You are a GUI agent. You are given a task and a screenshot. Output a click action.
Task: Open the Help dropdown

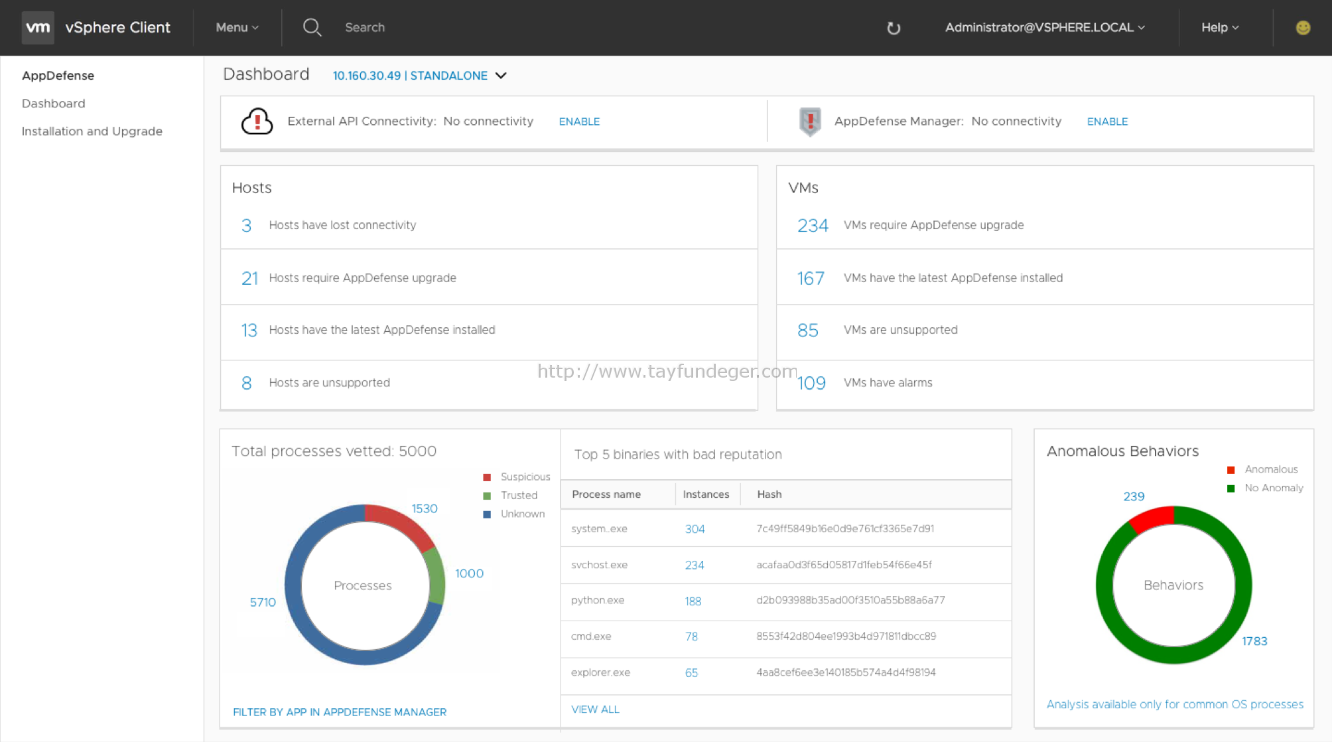pyautogui.click(x=1219, y=27)
